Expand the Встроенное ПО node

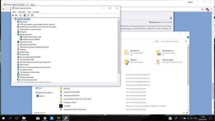pos(16,42)
